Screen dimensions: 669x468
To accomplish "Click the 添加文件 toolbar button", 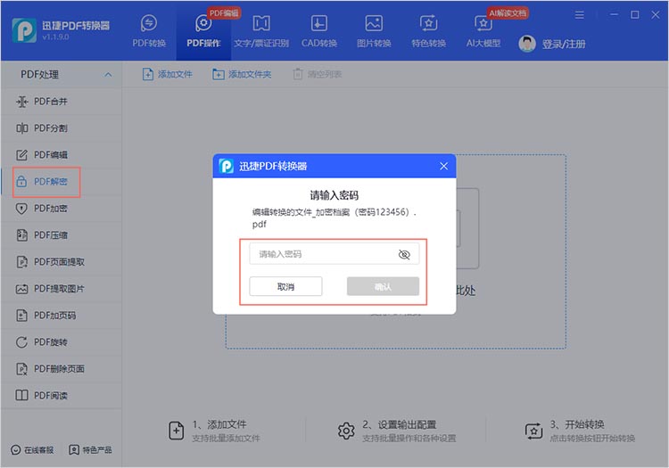I will 168,74.
